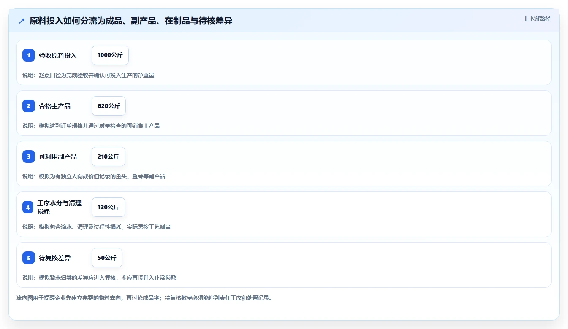Select step number 3 badge
Viewport: 568px width, 329px height.
pyautogui.click(x=29, y=156)
